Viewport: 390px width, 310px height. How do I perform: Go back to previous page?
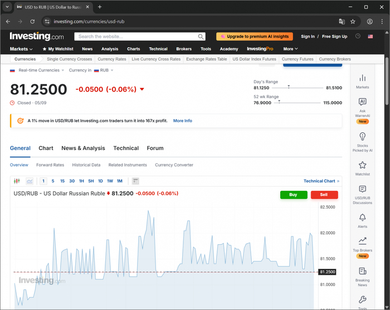pos(8,21)
